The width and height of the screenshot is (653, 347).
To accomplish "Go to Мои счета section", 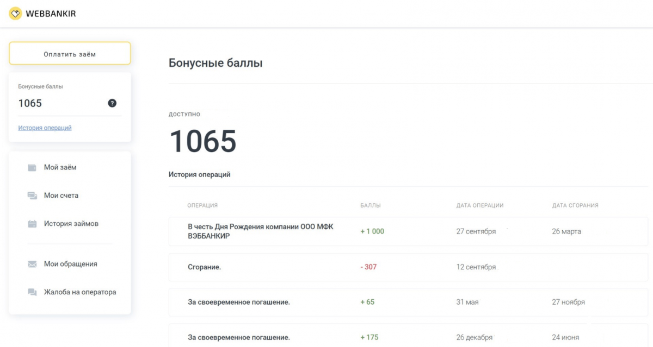I will [61, 195].
